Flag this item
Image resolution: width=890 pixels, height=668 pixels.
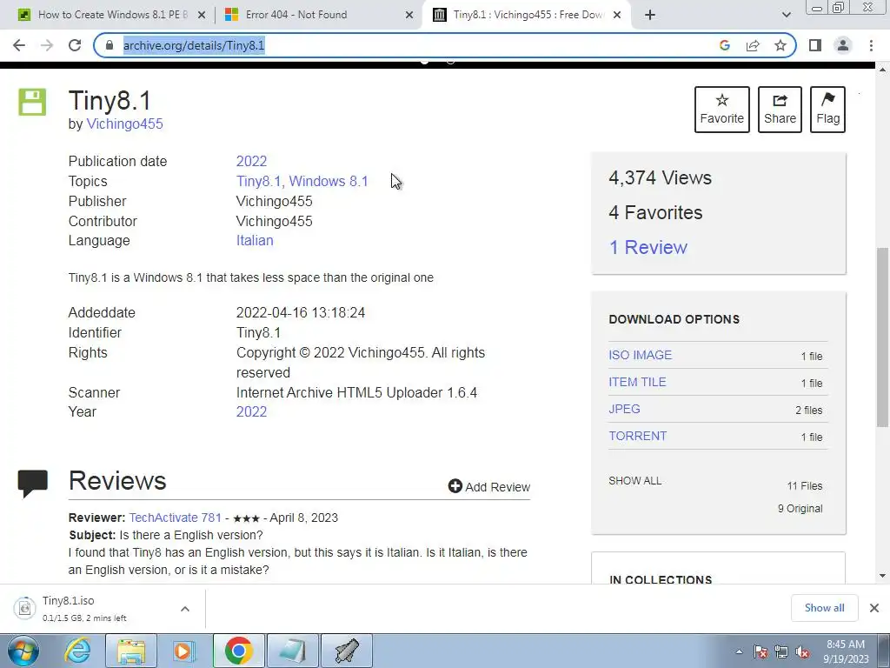click(x=827, y=110)
